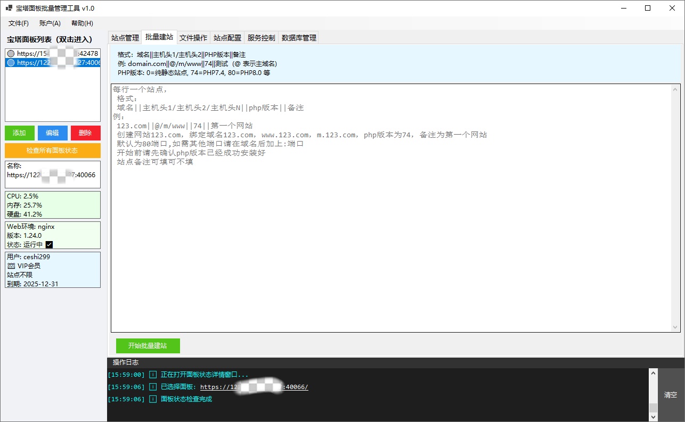Toggle the 运行中 status checkbox
Viewport: 685px width, 422px height.
pos(50,245)
